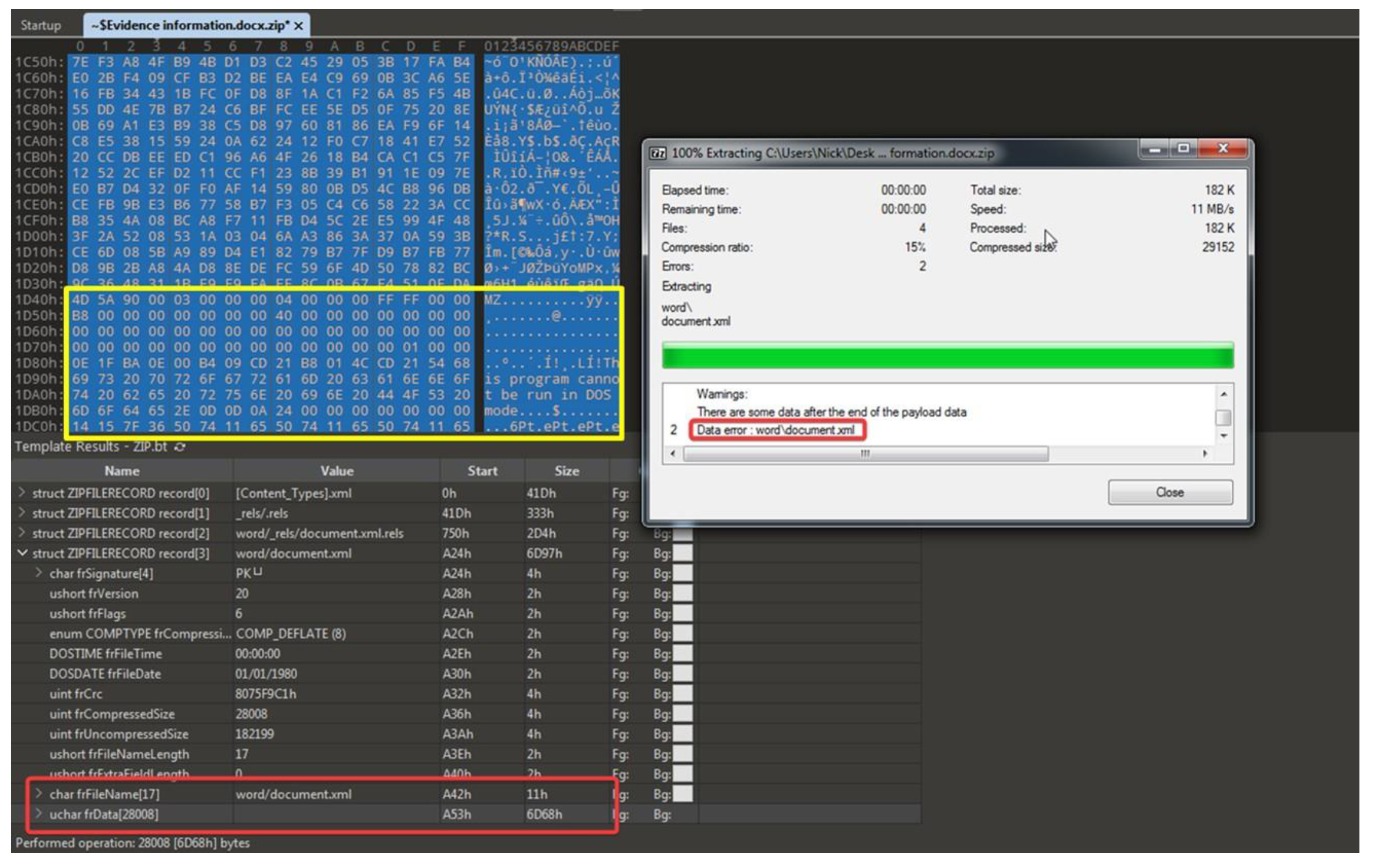This screenshot has height=865, width=1375.
Task: Click the status bar 'Performed operation' text
Action: (132, 843)
